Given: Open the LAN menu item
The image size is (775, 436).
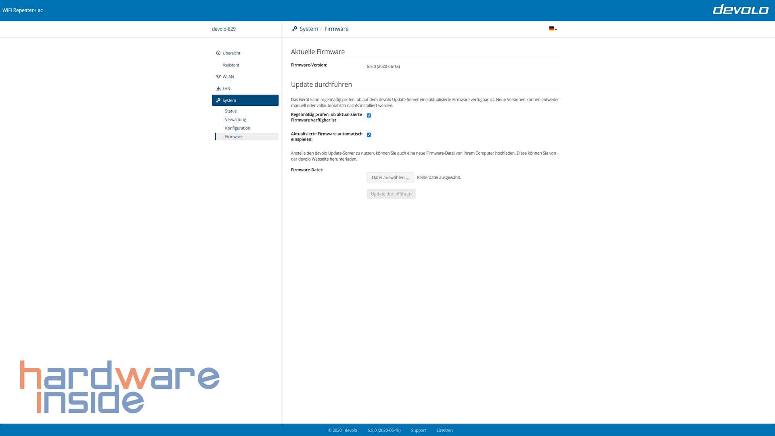Looking at the screenshot, I should point(226,88).
